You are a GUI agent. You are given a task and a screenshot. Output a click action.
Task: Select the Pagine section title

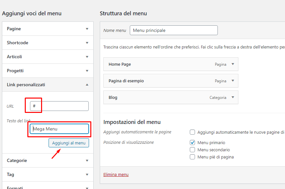(x=14, y=29)
